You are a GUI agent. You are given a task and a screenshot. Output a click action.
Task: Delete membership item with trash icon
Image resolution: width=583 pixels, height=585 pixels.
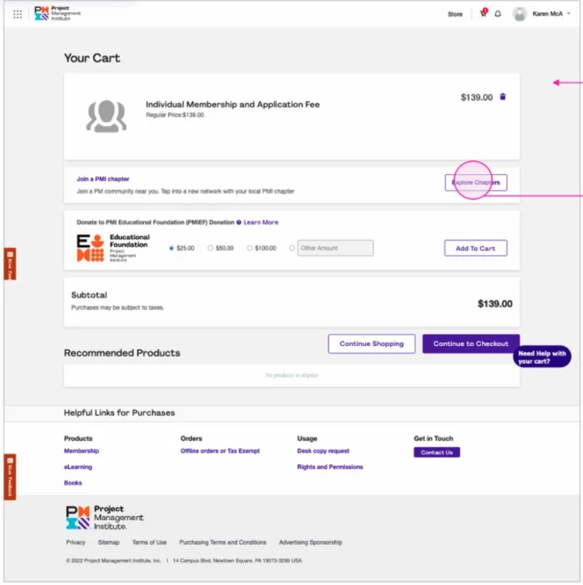tap(503, 97)
